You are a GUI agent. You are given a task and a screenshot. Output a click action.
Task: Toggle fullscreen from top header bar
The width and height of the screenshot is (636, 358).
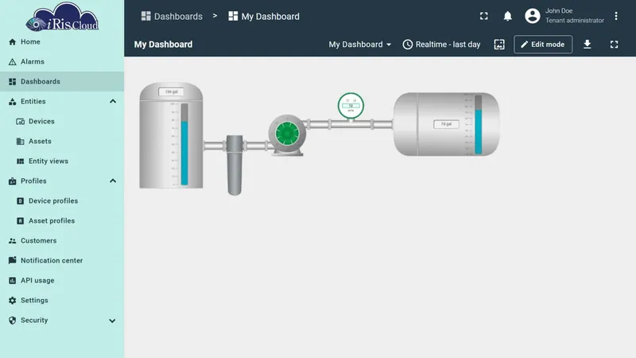tap(484, 16)
